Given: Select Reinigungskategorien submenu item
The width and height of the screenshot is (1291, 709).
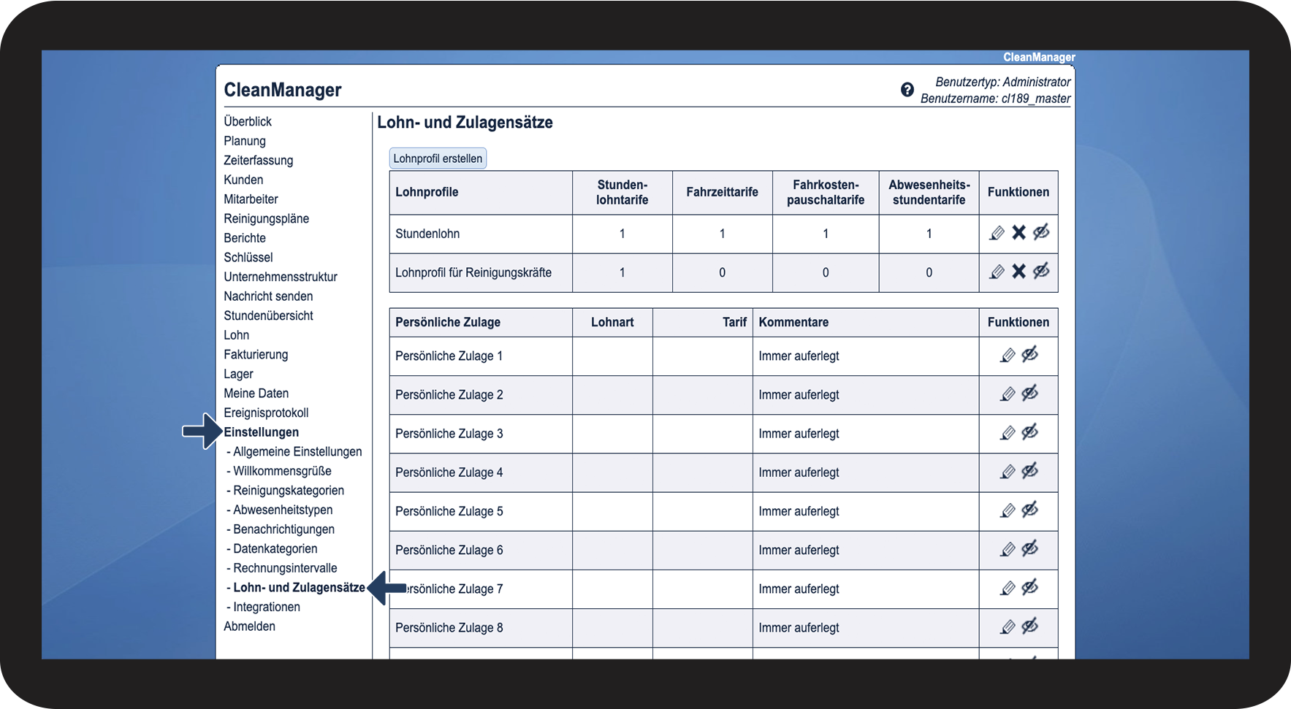Looking at the screenshot, I should click(289, 491).
